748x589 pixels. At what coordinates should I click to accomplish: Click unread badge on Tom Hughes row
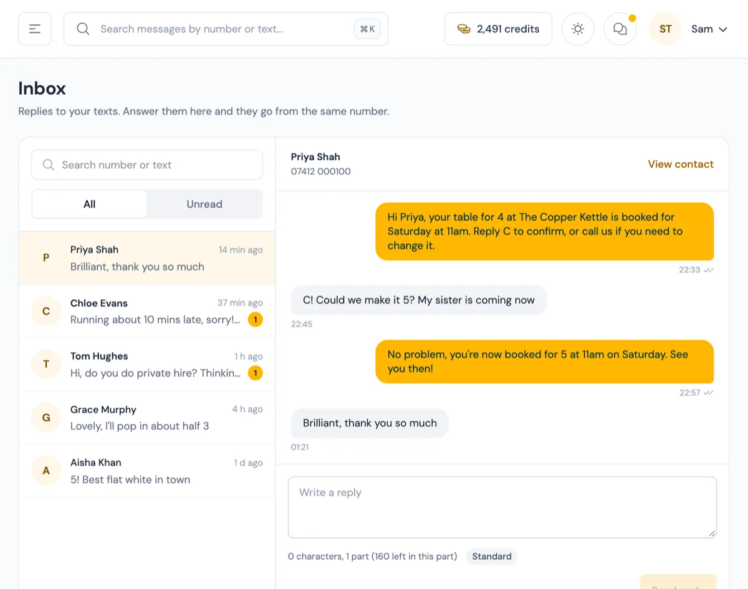pos(255,373)
